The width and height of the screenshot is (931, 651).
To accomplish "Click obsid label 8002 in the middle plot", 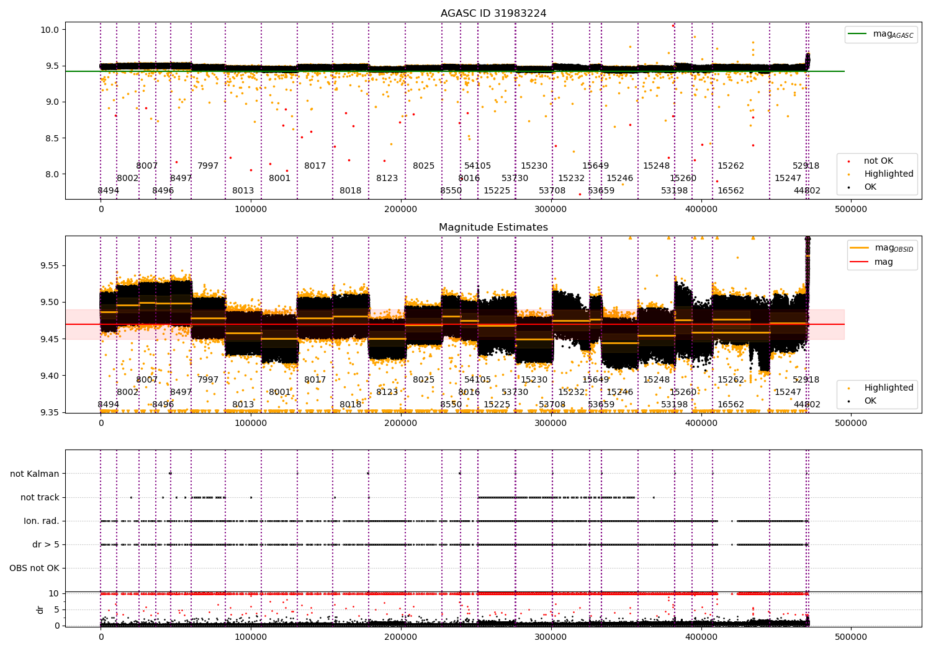I will tap(128, 392).
